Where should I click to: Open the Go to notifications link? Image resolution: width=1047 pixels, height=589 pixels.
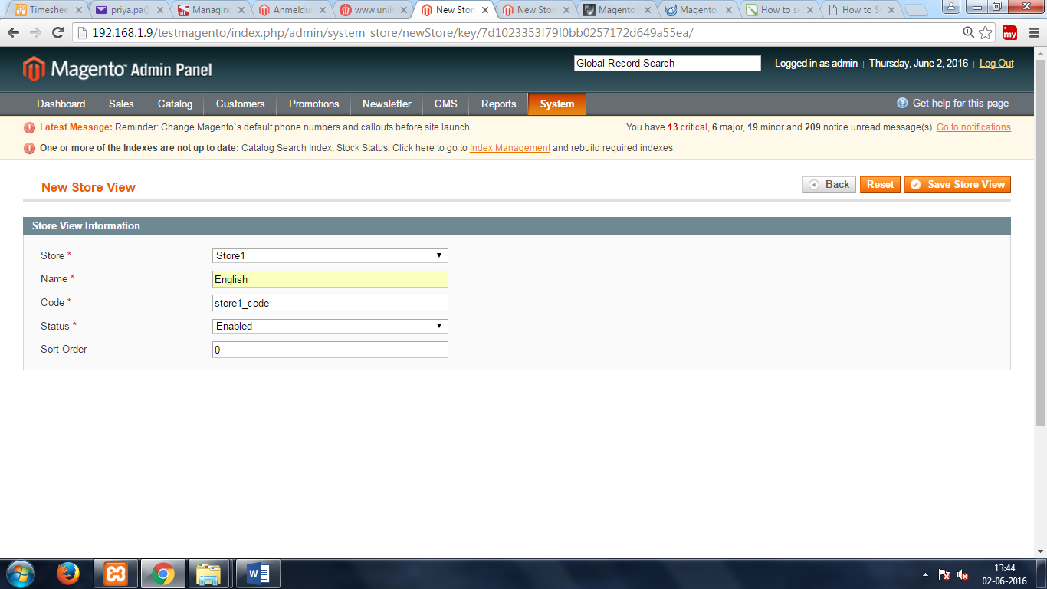(x=973, y=127)
